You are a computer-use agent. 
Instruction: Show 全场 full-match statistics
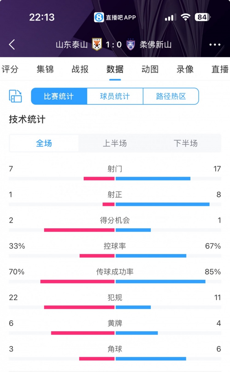(x=44, y=143)
